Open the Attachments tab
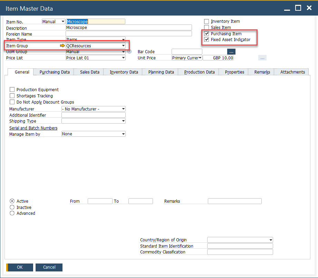This screenshot has height=278, width=318. 292,72
